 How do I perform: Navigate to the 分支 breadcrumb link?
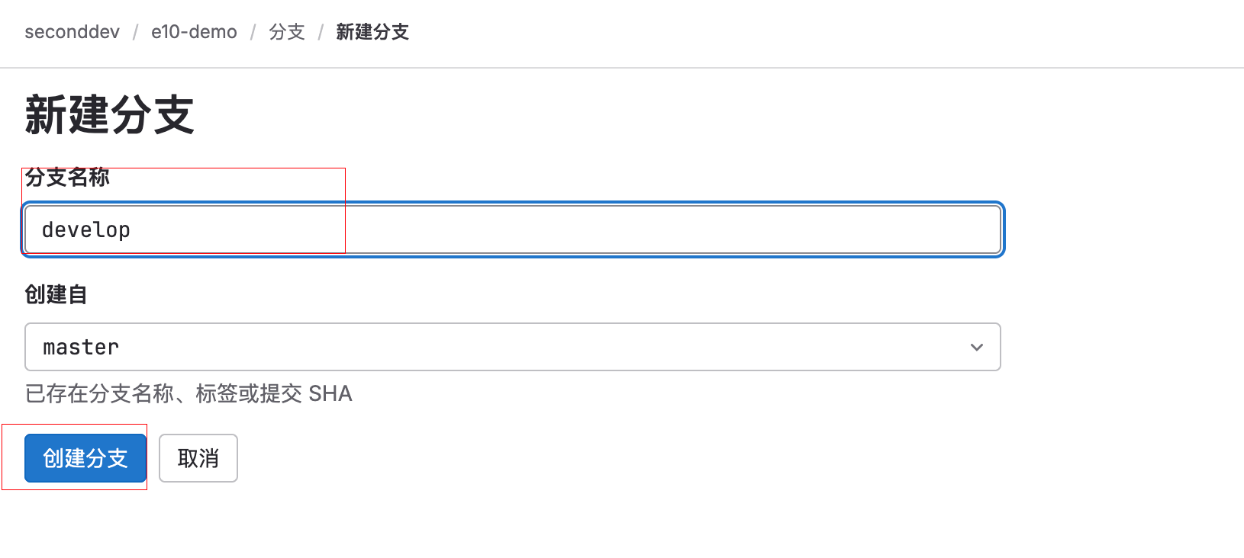(x=287, y=33)
